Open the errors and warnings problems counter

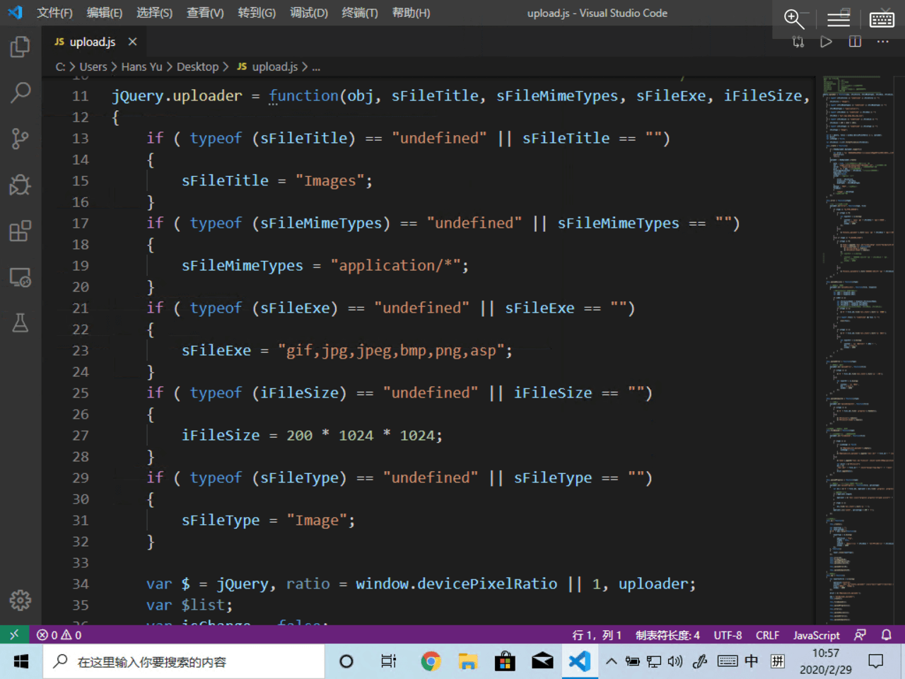(x=59, y=634)
